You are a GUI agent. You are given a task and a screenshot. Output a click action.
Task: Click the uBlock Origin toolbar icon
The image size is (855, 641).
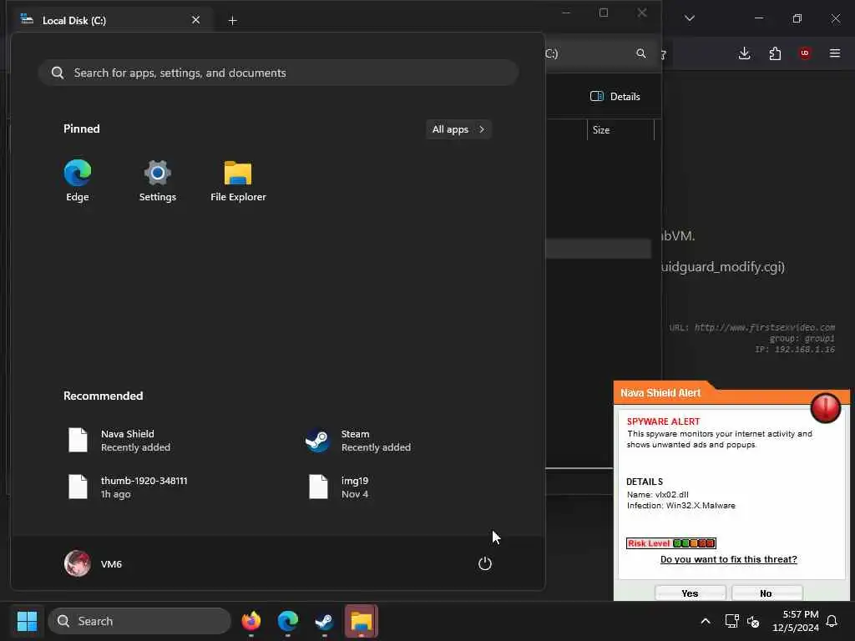(805, 53)
